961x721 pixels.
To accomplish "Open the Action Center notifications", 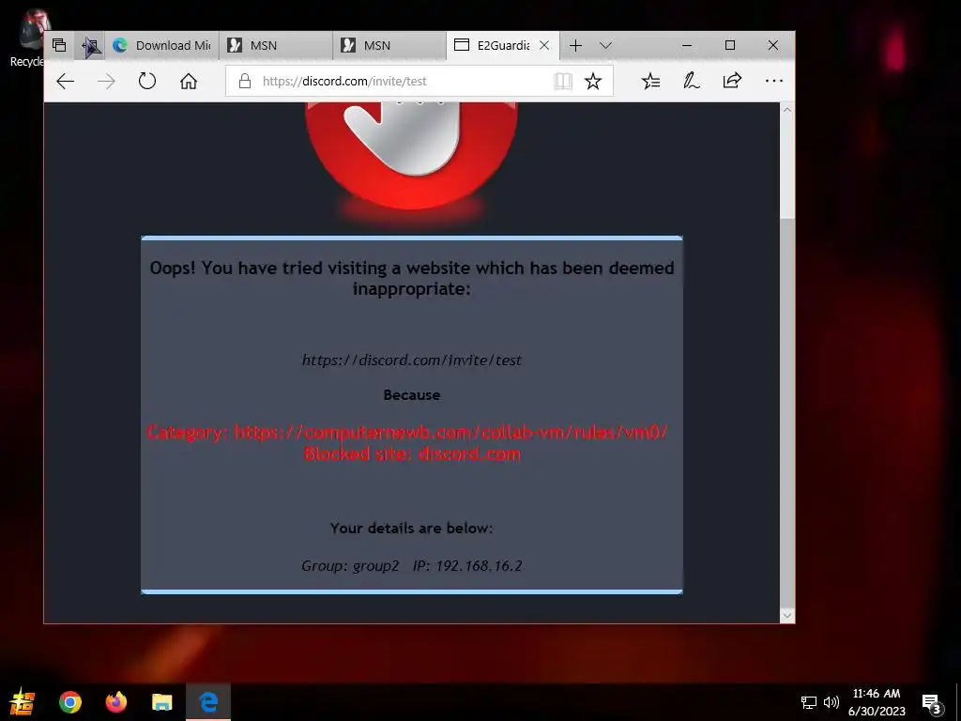I will coord(932,703).
